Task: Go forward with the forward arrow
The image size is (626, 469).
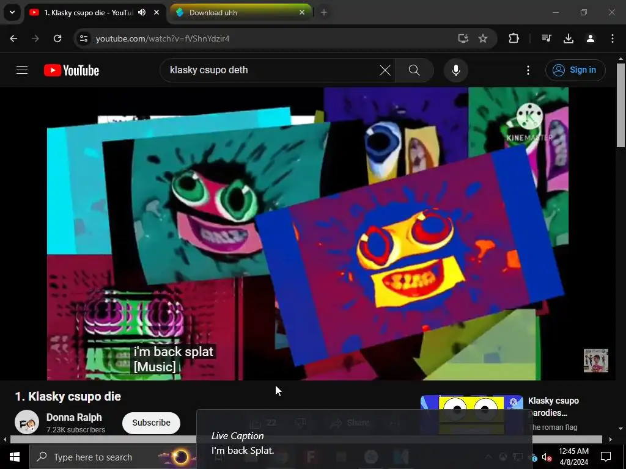Action: (x=35, y=38)
